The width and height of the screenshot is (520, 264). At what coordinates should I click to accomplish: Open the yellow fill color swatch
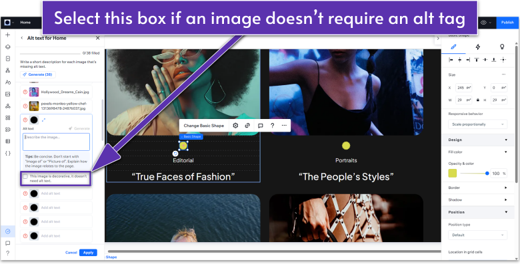pos(453,174)
